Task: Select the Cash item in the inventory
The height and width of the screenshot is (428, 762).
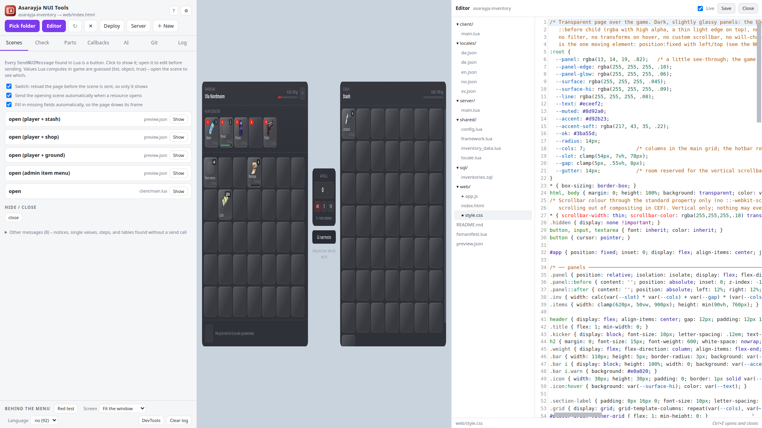Action: coord(225,204)
